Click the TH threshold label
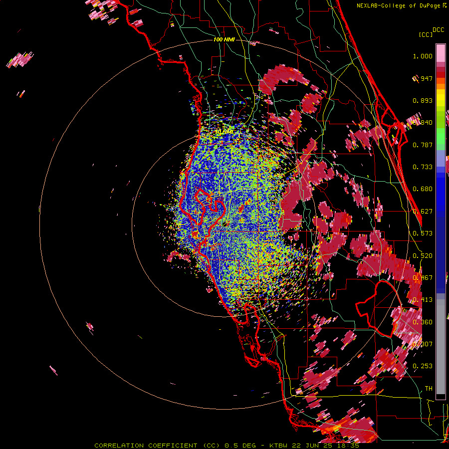This screenshot has width=449, height=449. [x=429, y=389]
